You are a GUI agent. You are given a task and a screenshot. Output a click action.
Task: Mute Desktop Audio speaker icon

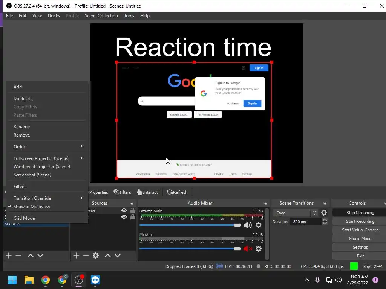(x=247, y=225)
